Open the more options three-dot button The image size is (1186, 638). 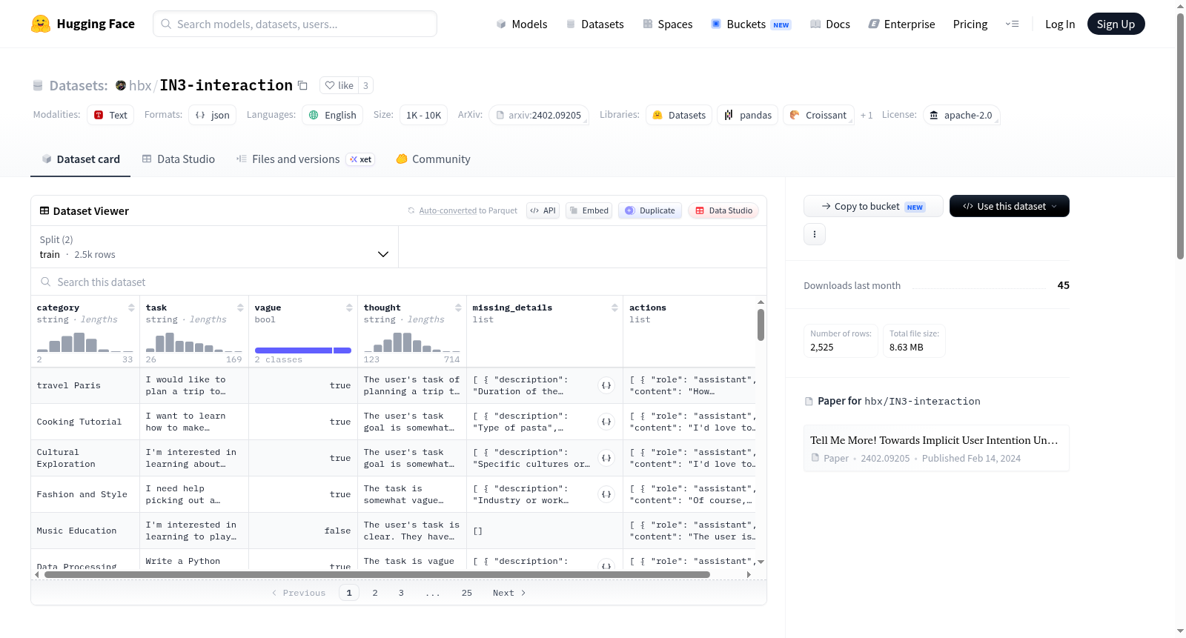[815, 234]
